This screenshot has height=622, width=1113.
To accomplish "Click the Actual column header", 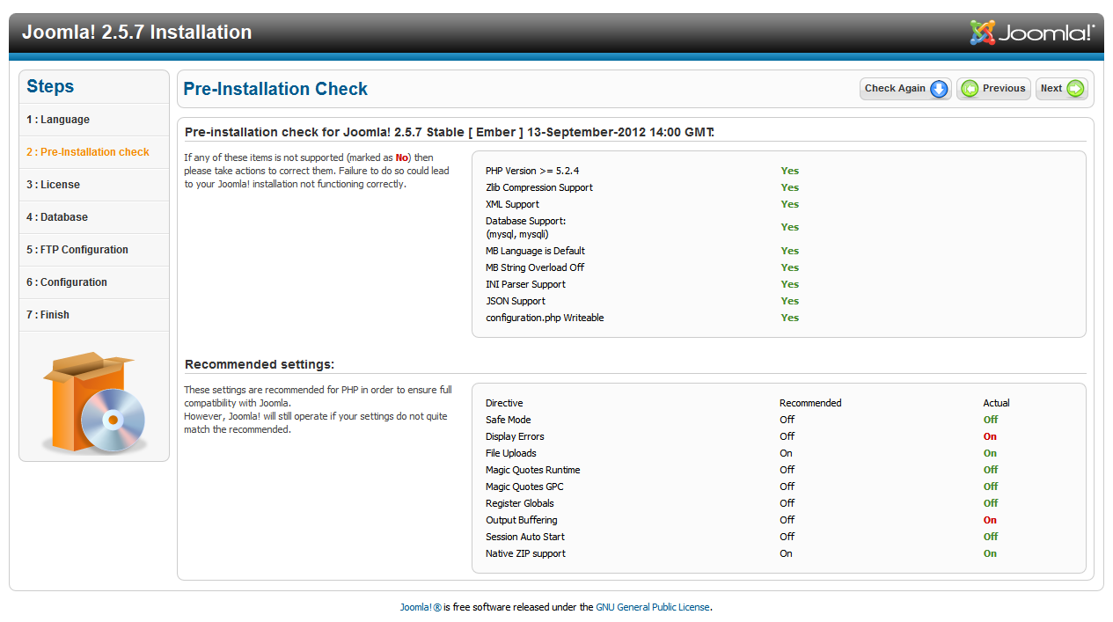I will tap(997, 403).
